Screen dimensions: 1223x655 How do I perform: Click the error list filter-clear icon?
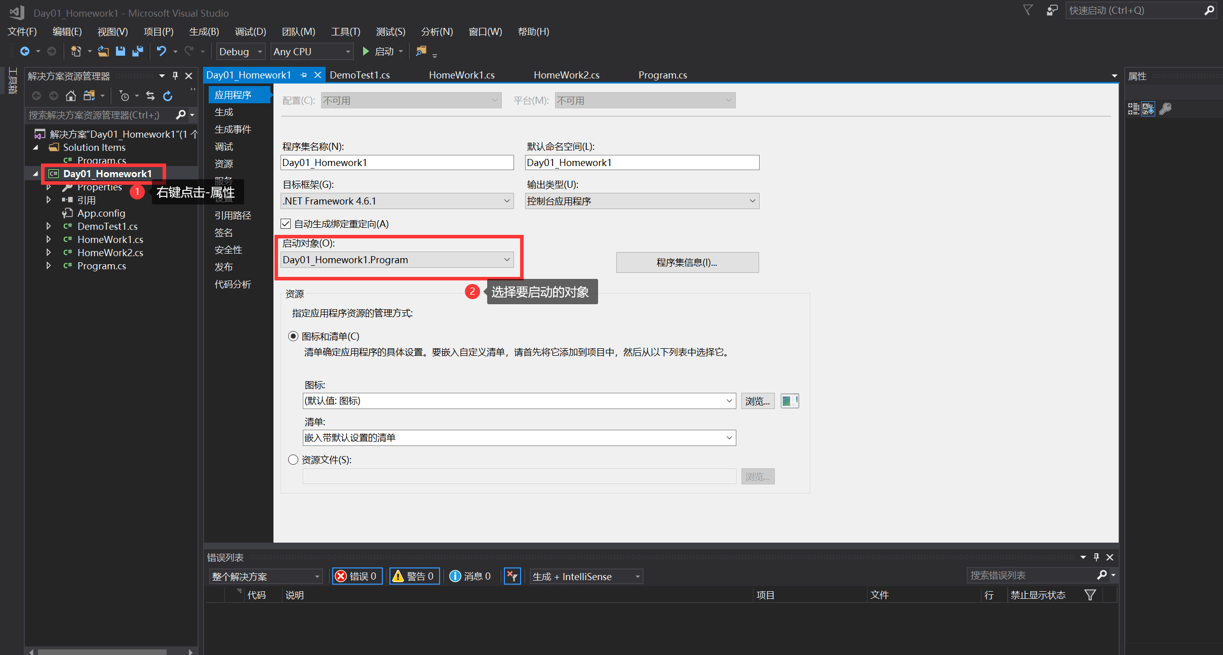(512, 576)
